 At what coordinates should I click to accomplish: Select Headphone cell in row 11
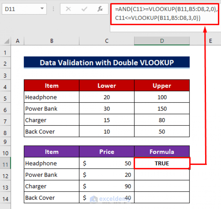tap(52, 163)
